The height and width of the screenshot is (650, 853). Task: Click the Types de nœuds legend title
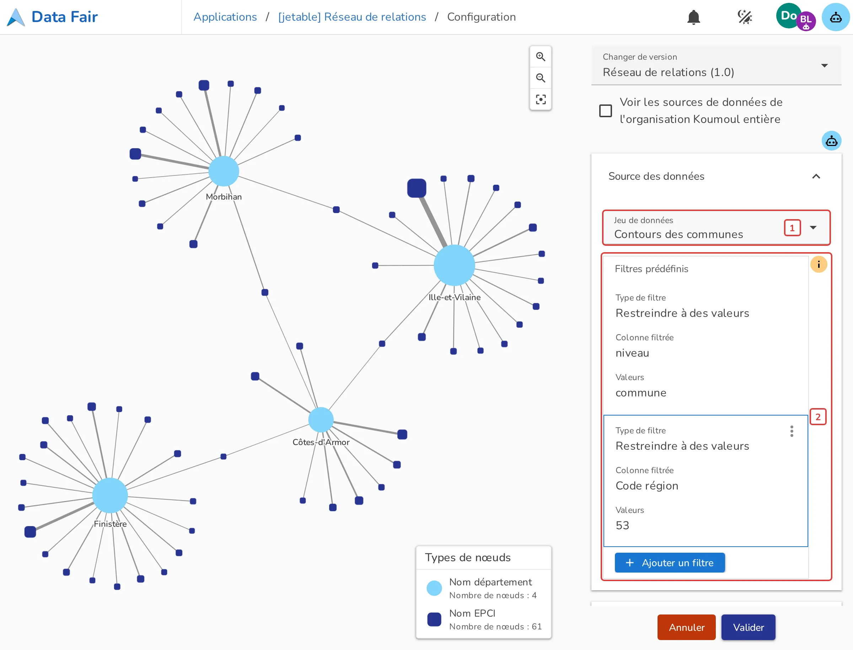467,558
